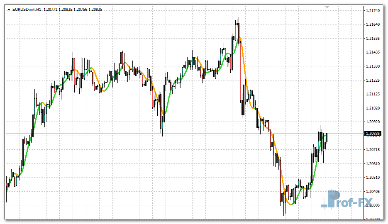
Task: Click the dropdown triangle beside EURUSDm#,H1
Action: [x=9, y=9]
